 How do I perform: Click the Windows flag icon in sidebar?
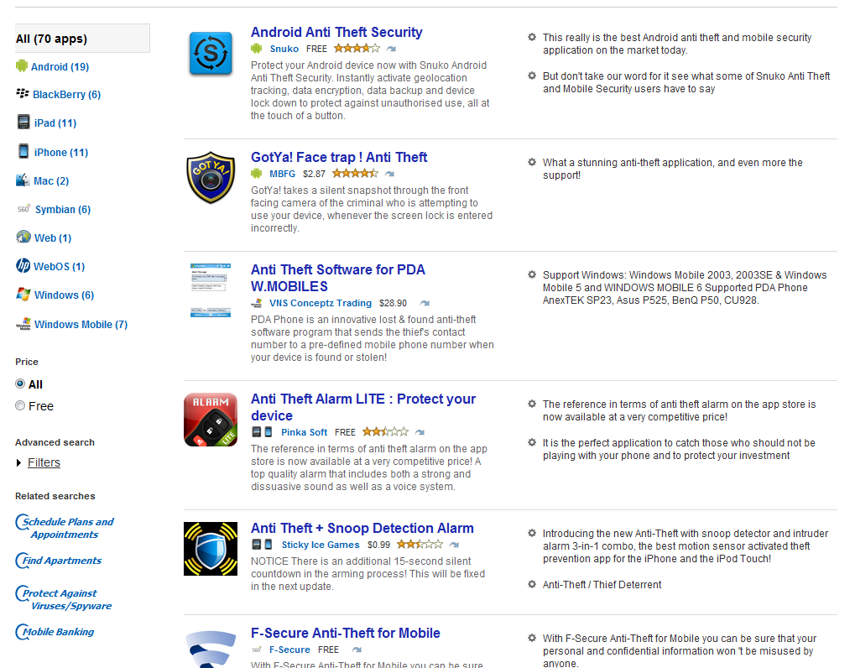[x=23, y=295]
